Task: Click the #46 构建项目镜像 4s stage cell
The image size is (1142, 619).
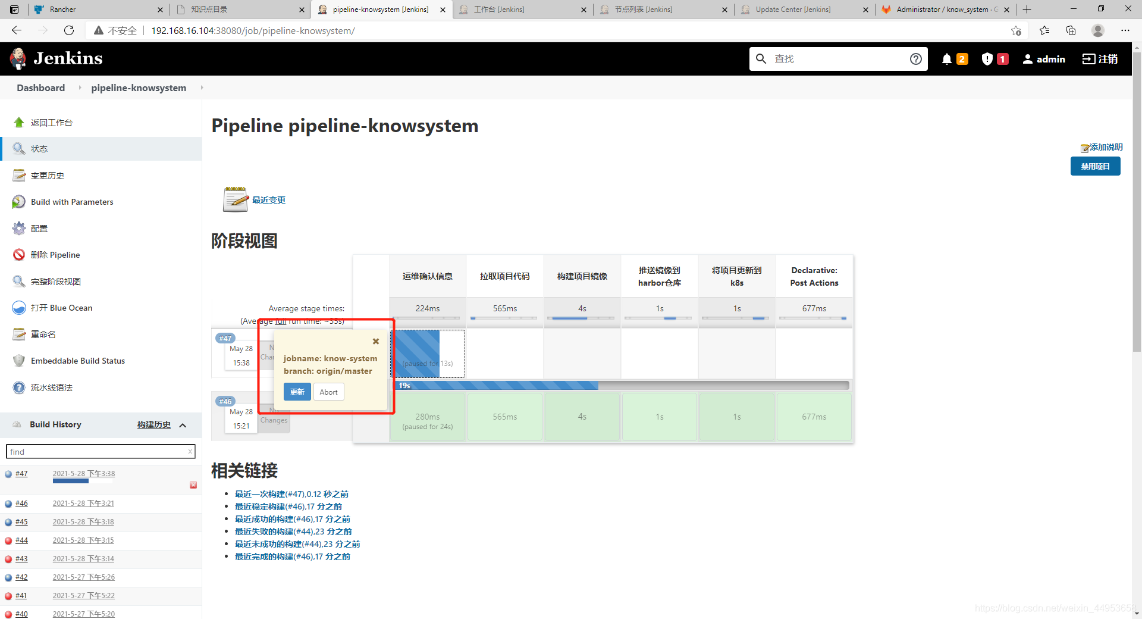Action: [582, 417]
